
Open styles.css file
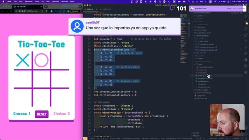202,84
